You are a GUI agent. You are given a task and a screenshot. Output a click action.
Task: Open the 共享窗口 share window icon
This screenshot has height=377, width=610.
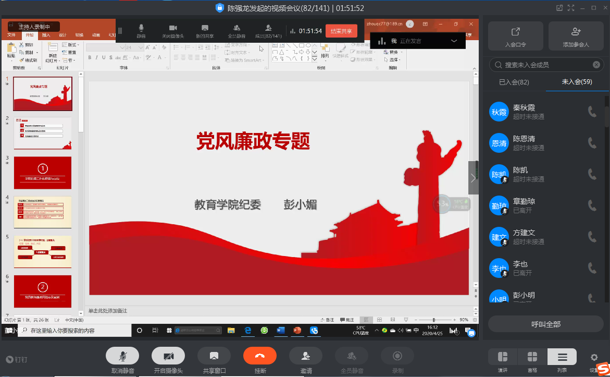(214, 356)
